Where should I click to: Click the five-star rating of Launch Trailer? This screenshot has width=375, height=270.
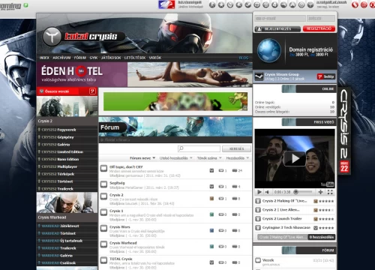[x=326, y=219]
